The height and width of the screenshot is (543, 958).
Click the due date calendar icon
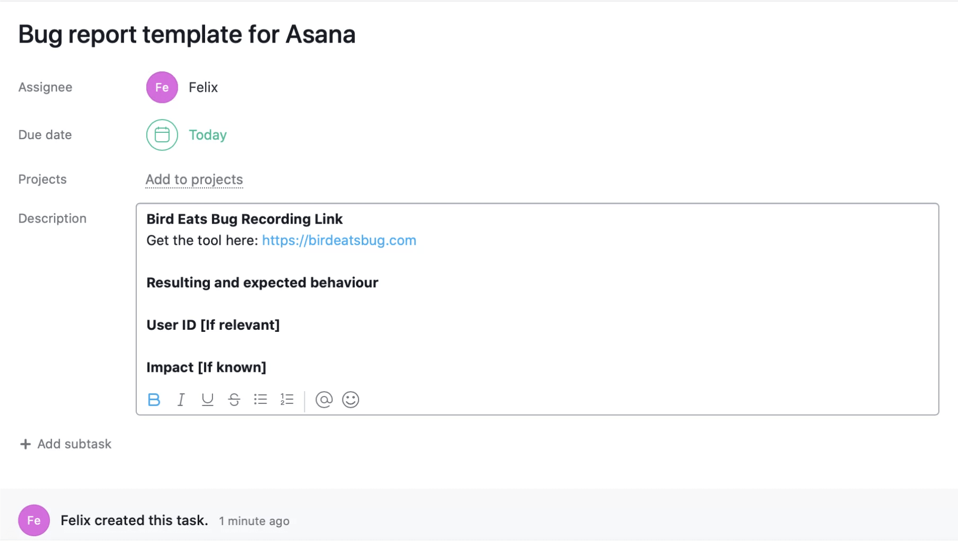pyautogui.click(x=162, y=135)
